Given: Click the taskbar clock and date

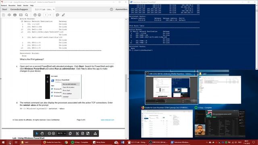Looking at the screenshot, I should pyautogui.click(x=246, y=142).
